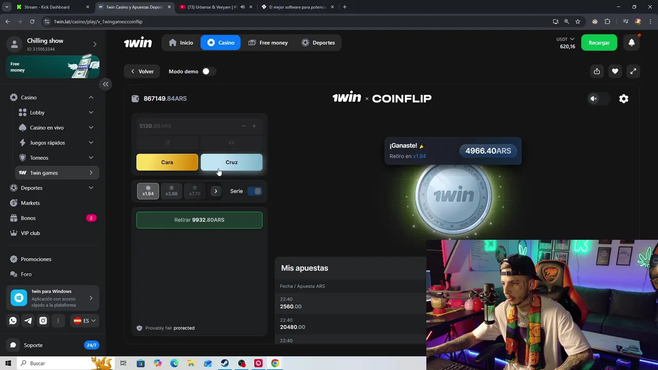Image resolution: width=658 pixels, height=370 pixels.
Task: Open Deportes top tab
Action: click(x=318, y=43)
